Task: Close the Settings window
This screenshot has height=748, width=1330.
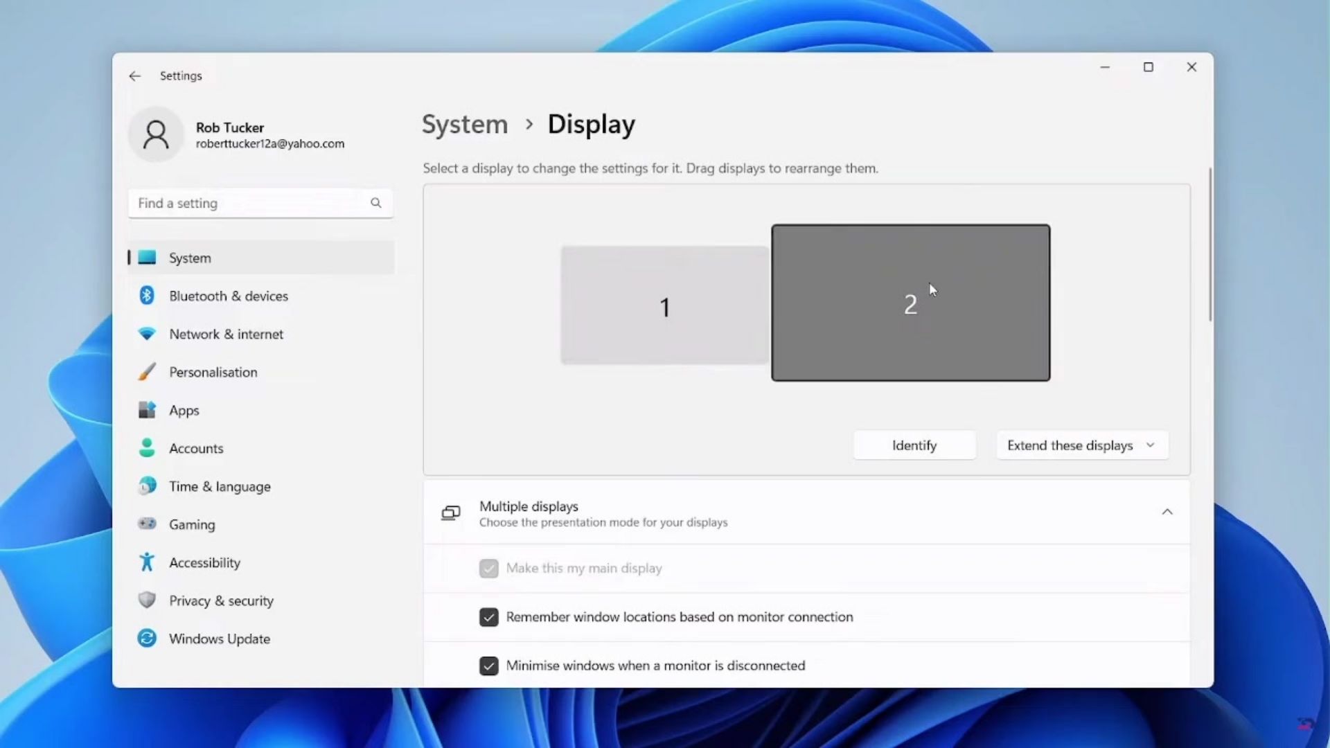Action: click(x=1191, y=67)
